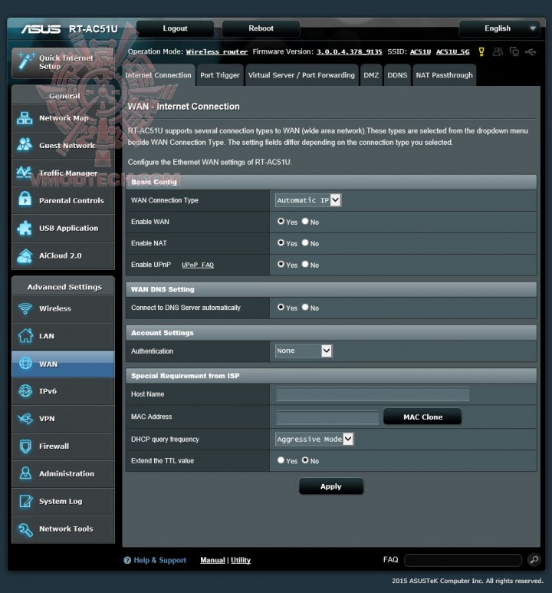Viewport: 552px width, 593px height.
Task: Click the Host Name input field
Action: 373,394
